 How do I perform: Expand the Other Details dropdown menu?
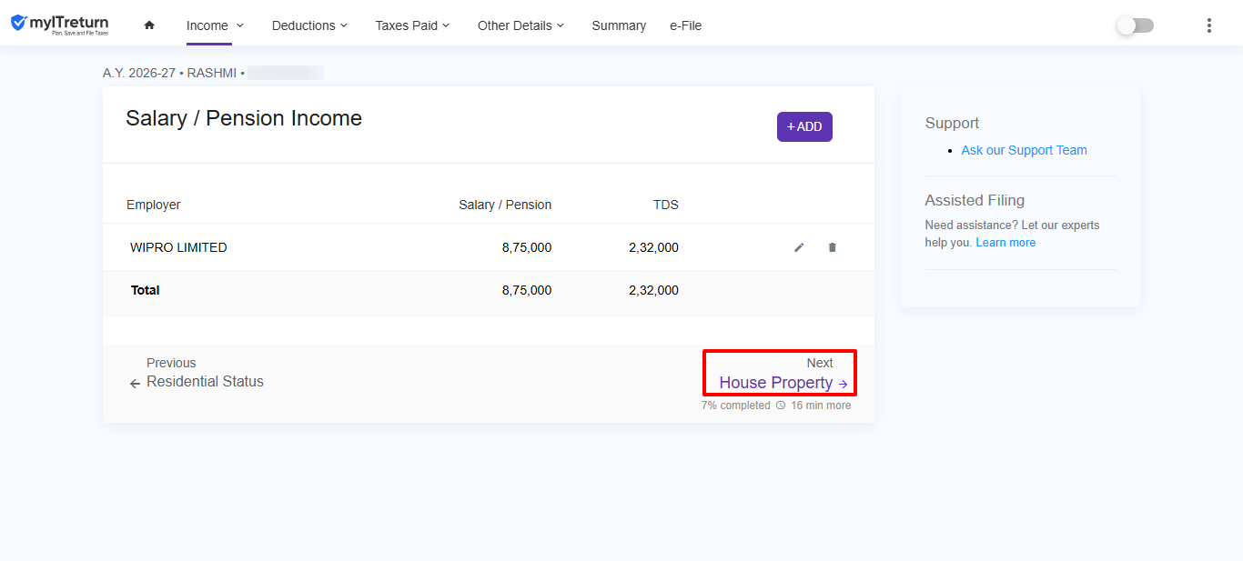pyautogui.click(x=520, y=25)
